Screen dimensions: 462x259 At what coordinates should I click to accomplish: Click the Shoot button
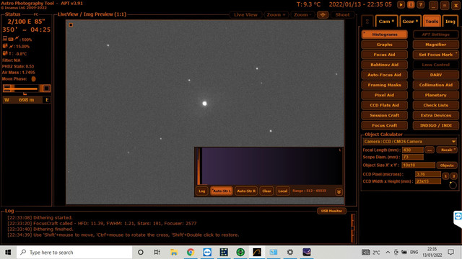pos(342,14)
